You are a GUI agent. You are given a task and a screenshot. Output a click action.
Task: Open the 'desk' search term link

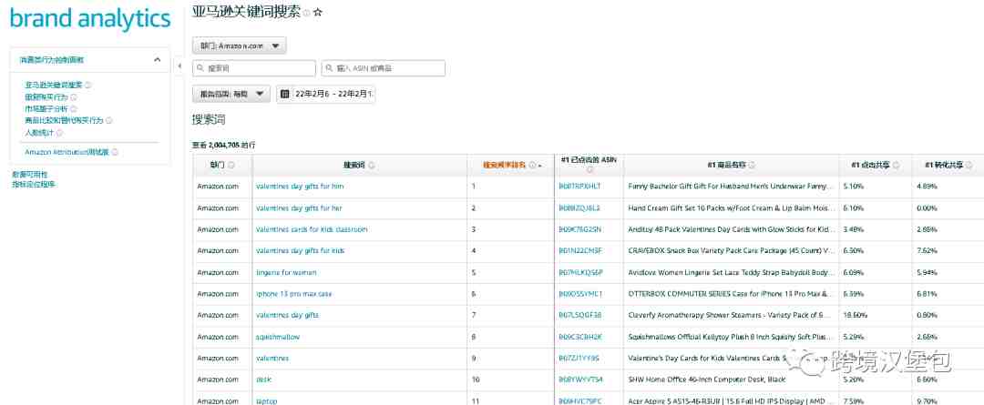point(263,380)
